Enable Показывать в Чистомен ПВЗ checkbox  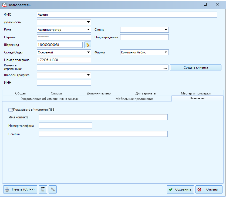click(x=10, y=110)
